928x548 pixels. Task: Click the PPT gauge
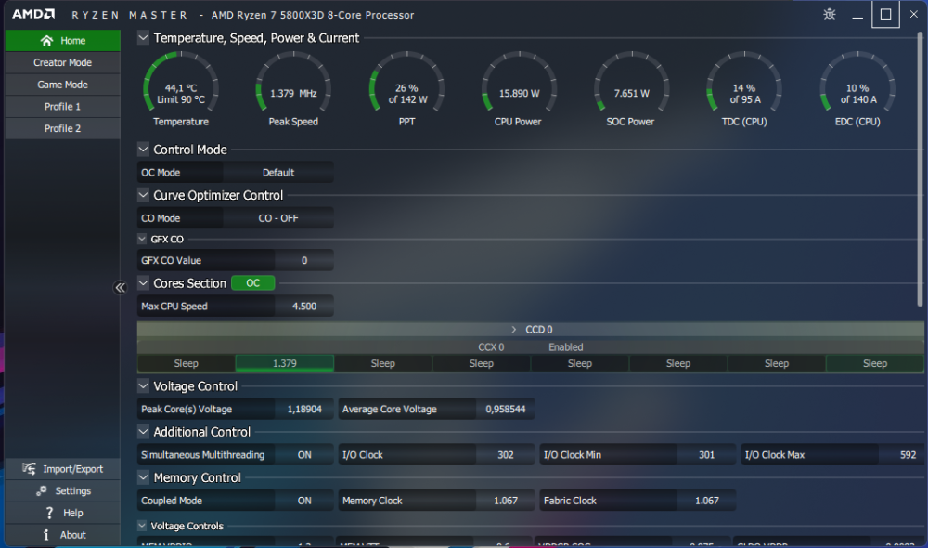point(406,89)
